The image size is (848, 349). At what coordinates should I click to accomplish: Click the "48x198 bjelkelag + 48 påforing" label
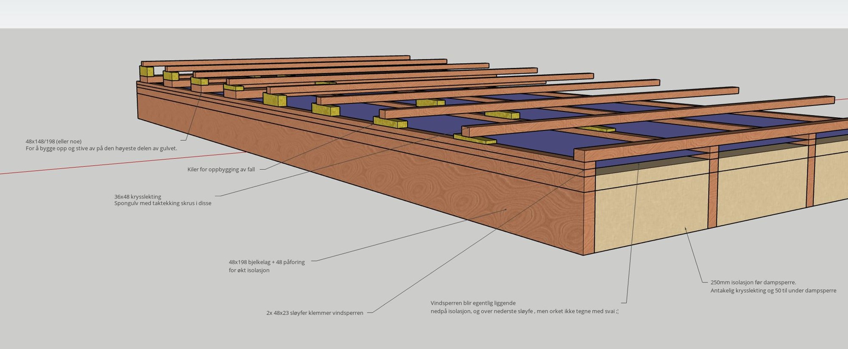click(266, 262)
